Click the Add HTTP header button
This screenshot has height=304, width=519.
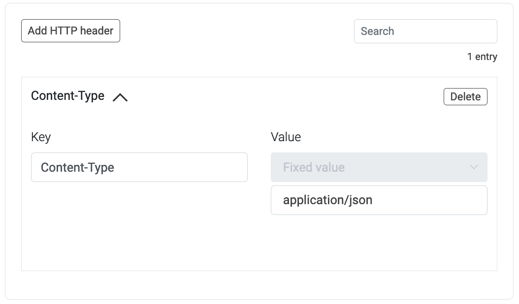point(70,30)
